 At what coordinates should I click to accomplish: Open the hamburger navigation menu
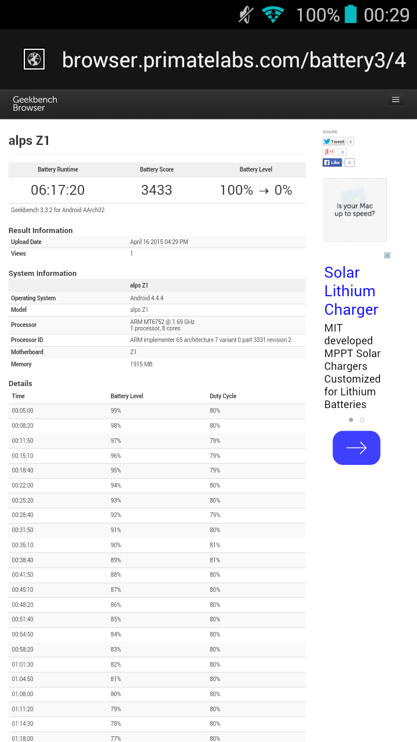(x=396, y=100)
